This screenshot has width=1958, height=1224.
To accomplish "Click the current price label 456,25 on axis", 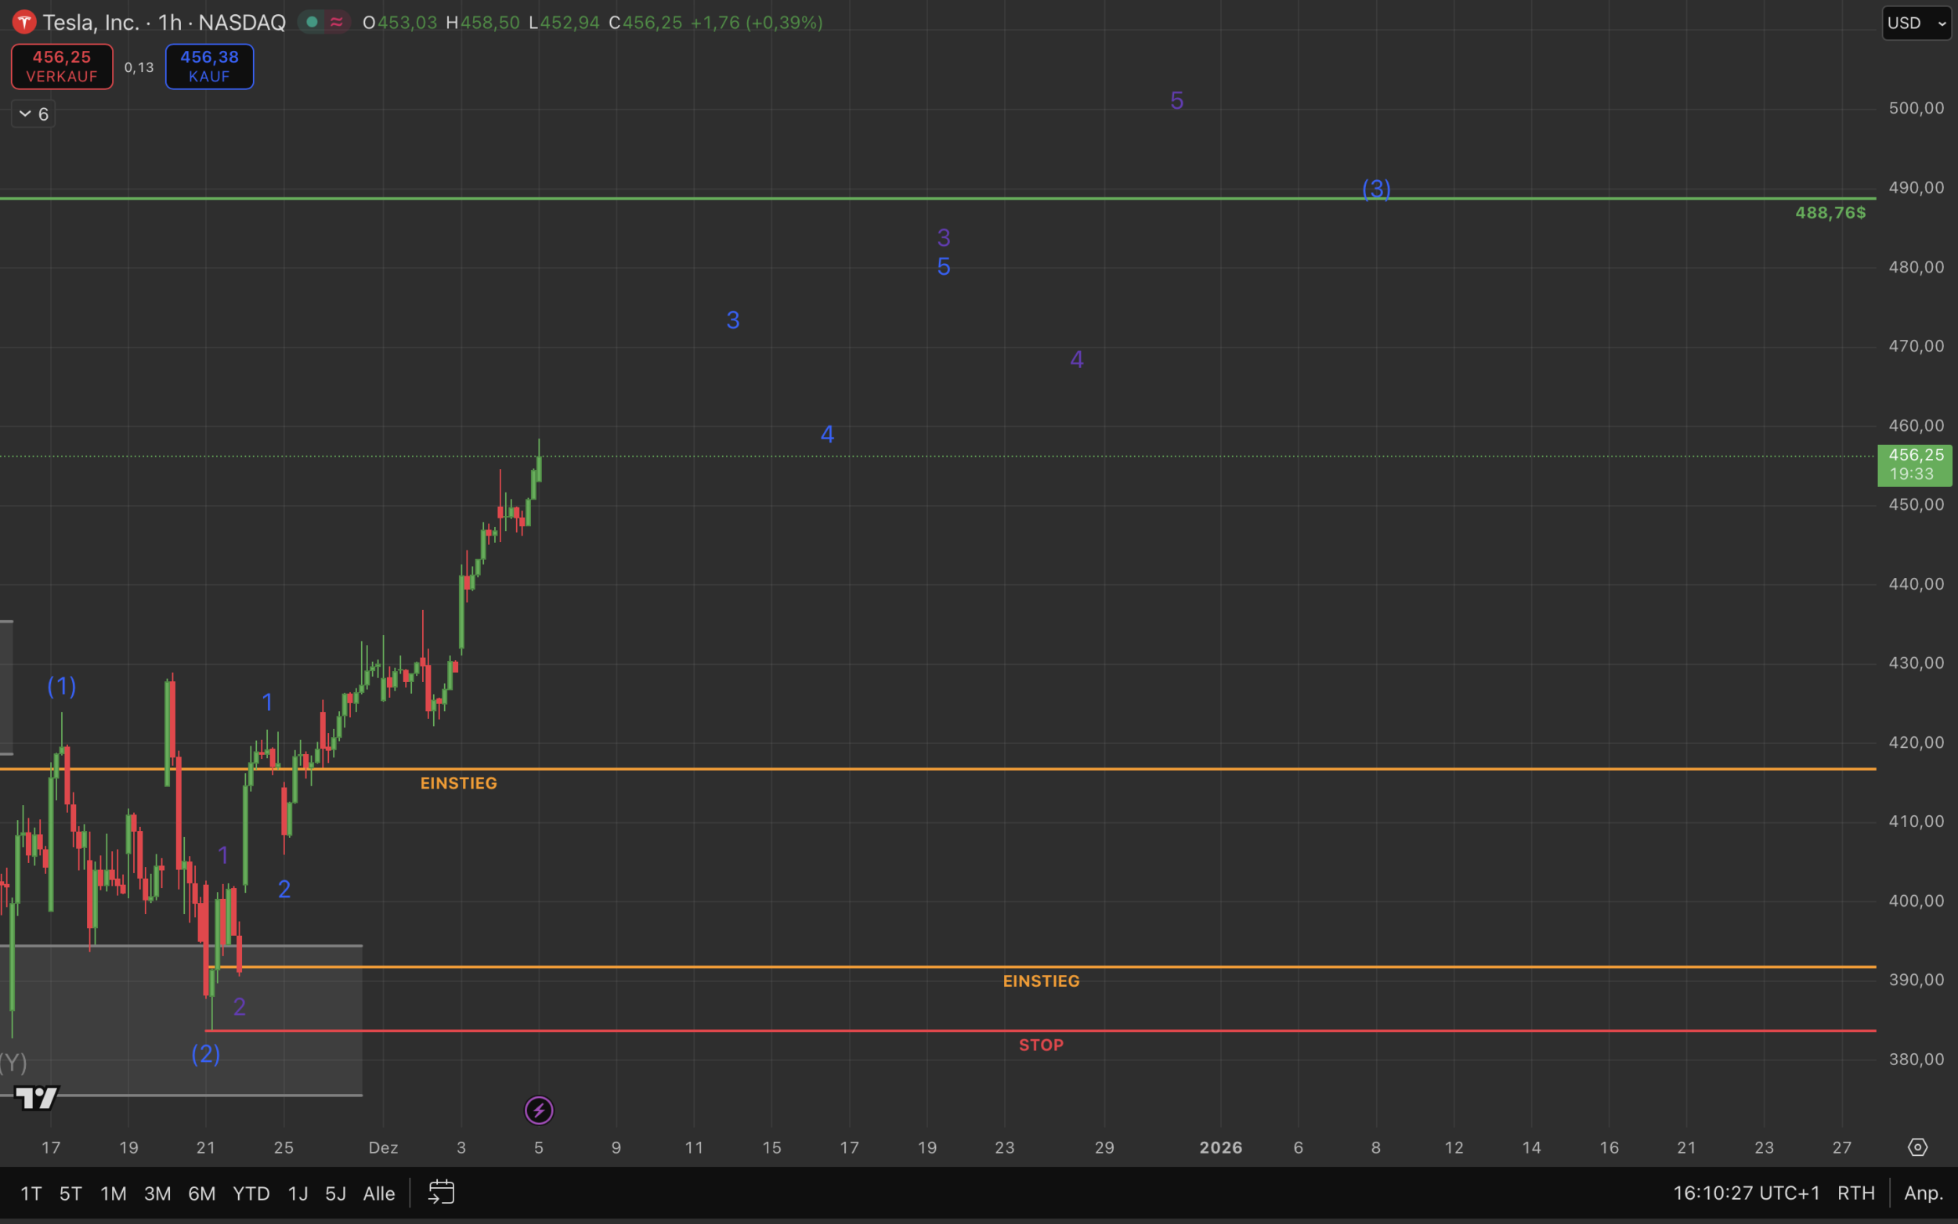I will (x=1914, y=464).
